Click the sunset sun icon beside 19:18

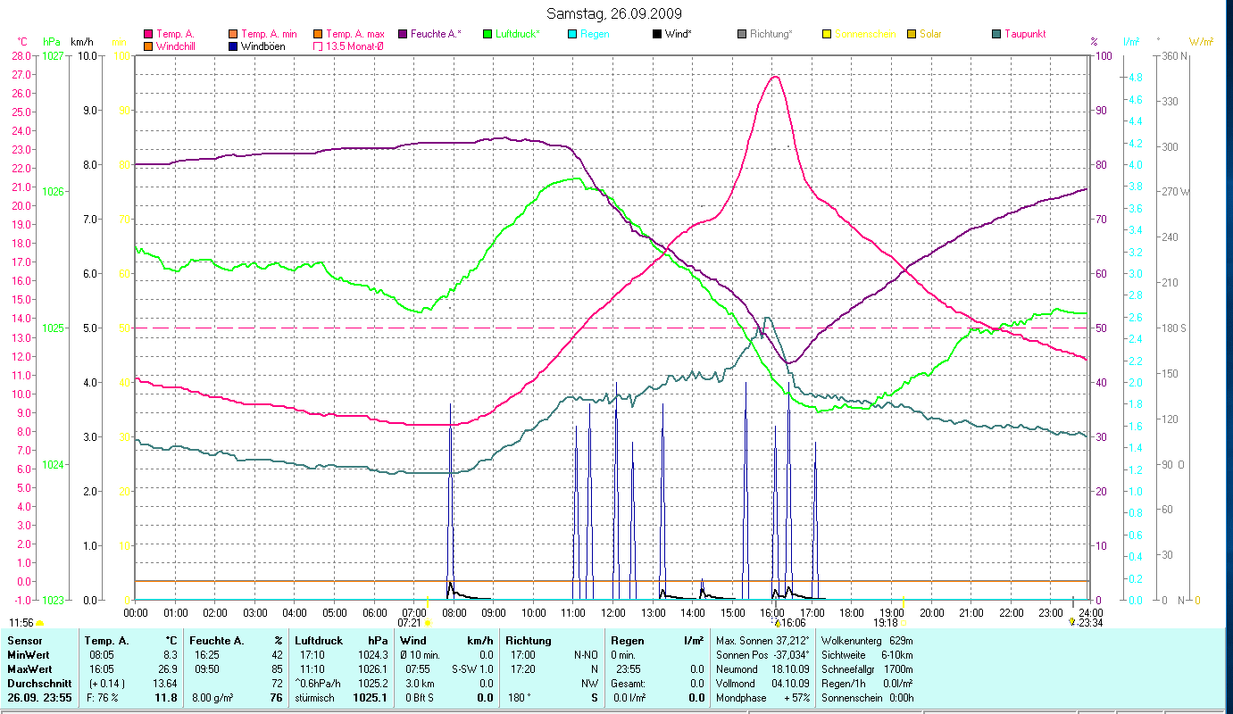click(904, 622)
